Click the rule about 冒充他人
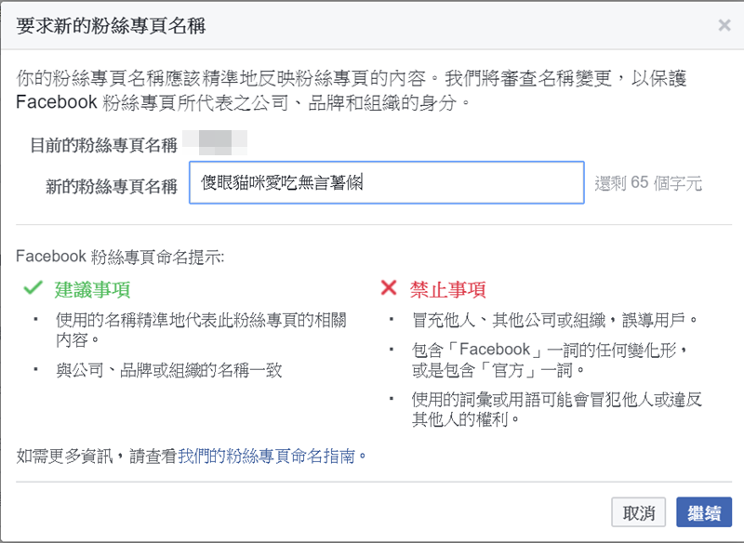The width and height of the screenshot is (744, 543). (x=554, y=320)
